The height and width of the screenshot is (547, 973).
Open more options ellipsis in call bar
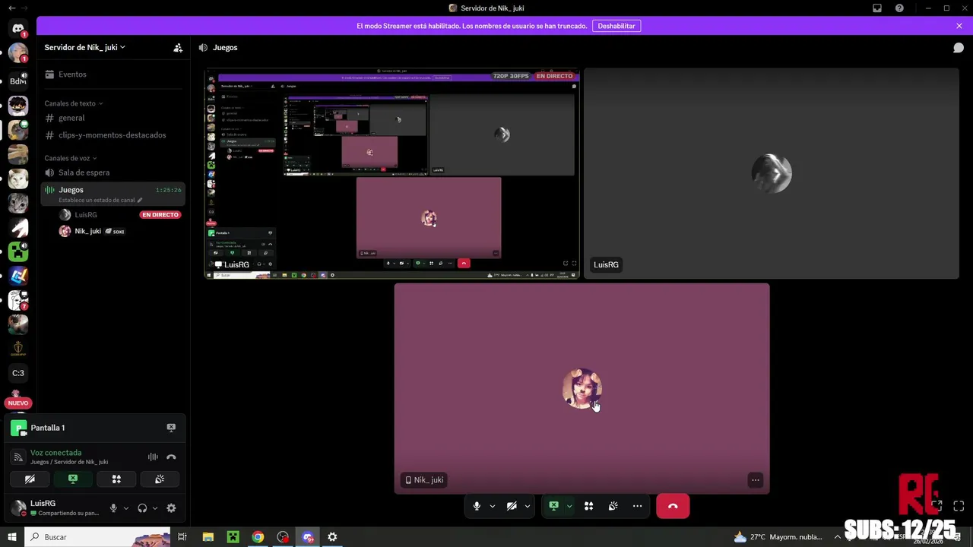[x=637, y=506]
